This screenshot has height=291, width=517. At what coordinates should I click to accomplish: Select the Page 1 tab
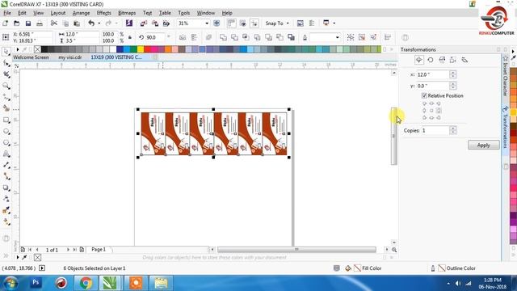coord(99,250)
